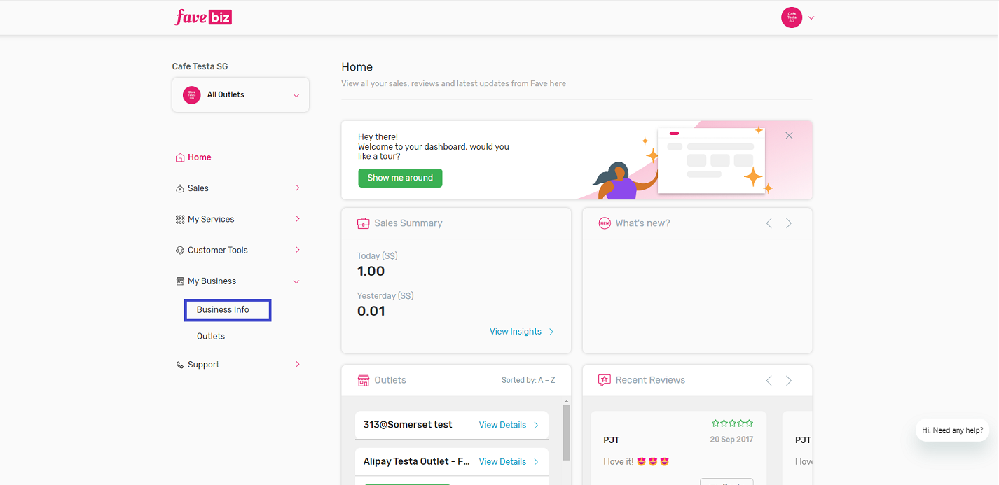Collapse the My Business section
999x485 pixels.
(x=296, y=281)
